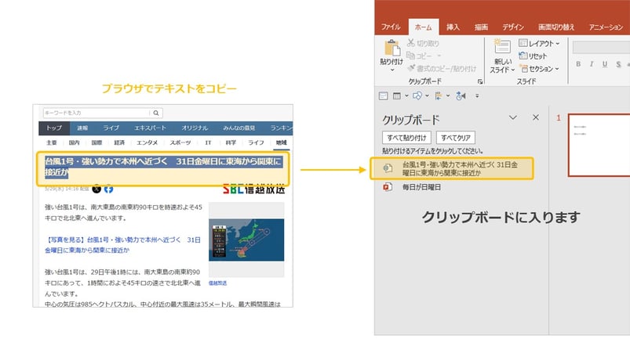Image resolution: width=630 pixels, height=353 pixels.
Task: Paste the 台風1号 clipboard item
Action: tap(452, 169)
